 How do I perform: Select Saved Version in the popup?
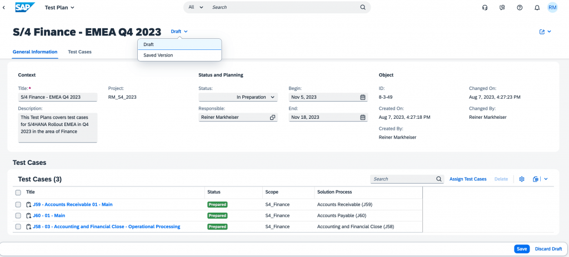tap(179, 56)
